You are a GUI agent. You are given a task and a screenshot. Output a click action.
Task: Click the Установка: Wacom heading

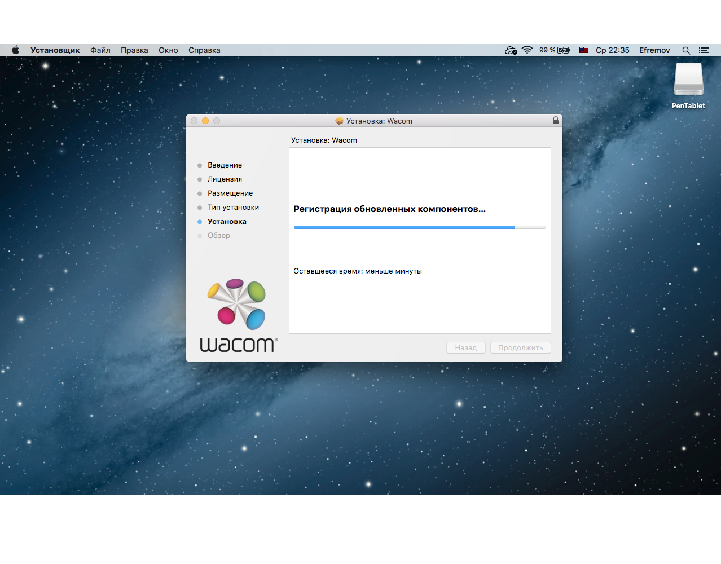pyautogui.click(x=324, y=140)
